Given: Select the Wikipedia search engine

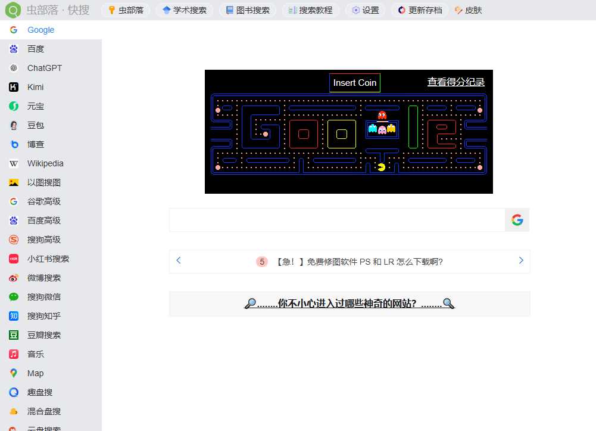Looking at the screenshot, I should point(45,163).
